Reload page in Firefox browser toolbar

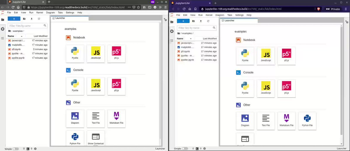coord(13,7)
